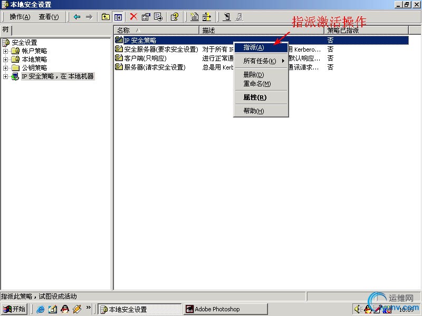Click the volume speaker tray icon
Viewport: 422px width, 316px height.
click(358, 309)
